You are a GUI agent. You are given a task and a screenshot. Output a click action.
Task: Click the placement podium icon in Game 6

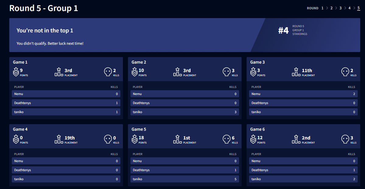tap(296, 139)
